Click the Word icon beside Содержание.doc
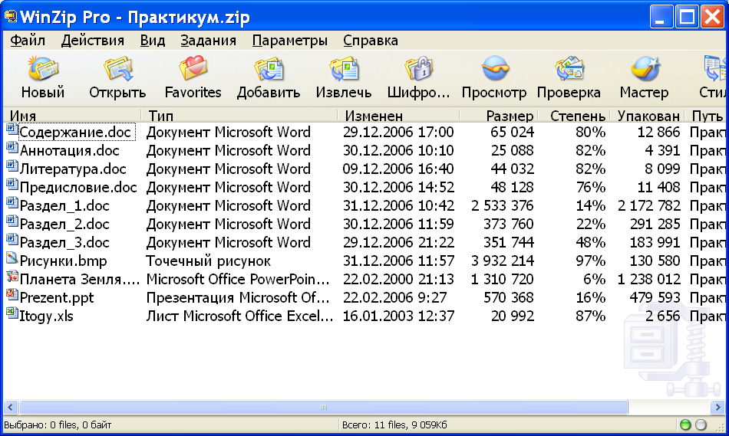 (x=12, y=129)
